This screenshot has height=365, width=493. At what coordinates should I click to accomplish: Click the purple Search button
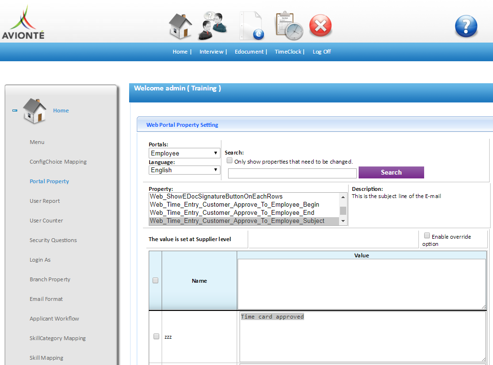pyautogui.click(x=391, y=172)
